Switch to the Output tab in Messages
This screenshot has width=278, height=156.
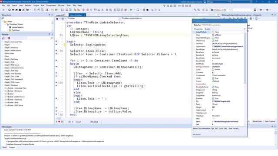pyautogui.click(x=12, y=147)
